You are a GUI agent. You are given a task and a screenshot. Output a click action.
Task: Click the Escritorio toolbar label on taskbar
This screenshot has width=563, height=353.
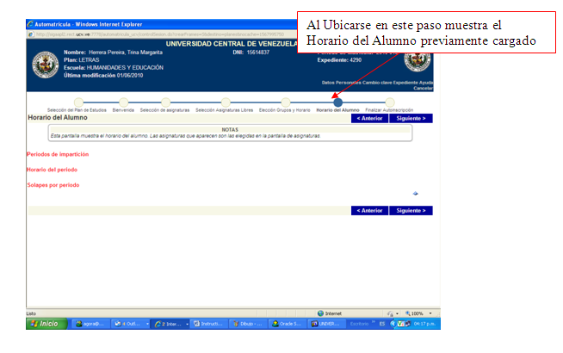point(359,324)
